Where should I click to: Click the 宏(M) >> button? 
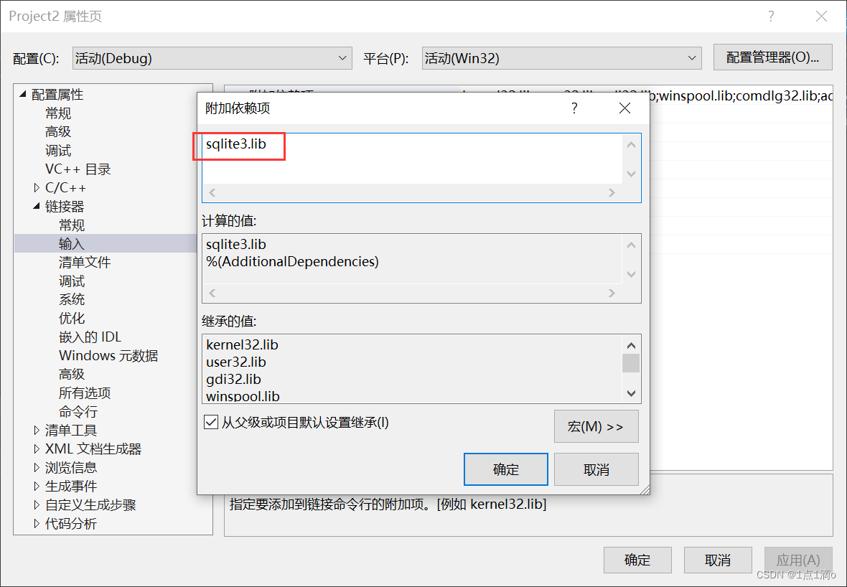pyautogui.click(x=594, y=426)
